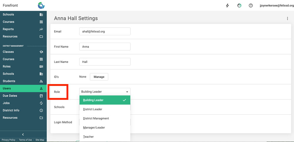Click the green face avatar icon
Viewport: 294px width, 142px height.
pos(239,6)
